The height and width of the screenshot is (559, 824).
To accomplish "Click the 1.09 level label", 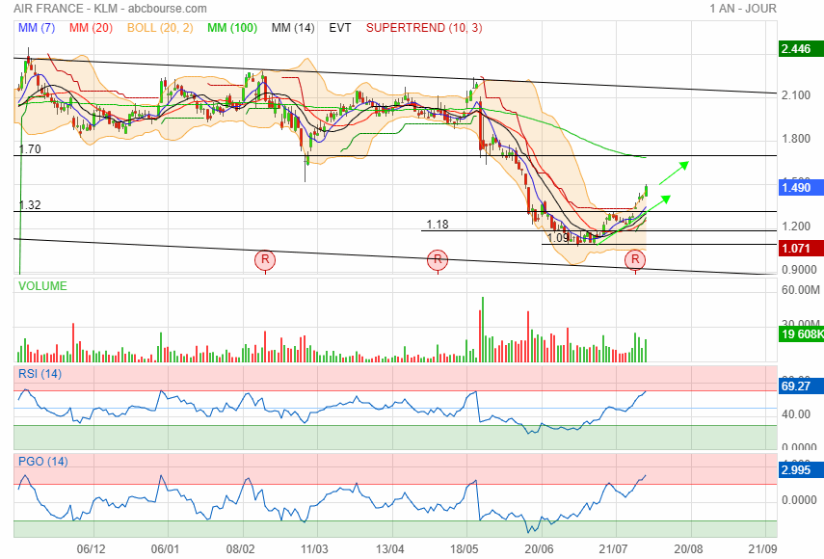I will click(x=558, y=238).
